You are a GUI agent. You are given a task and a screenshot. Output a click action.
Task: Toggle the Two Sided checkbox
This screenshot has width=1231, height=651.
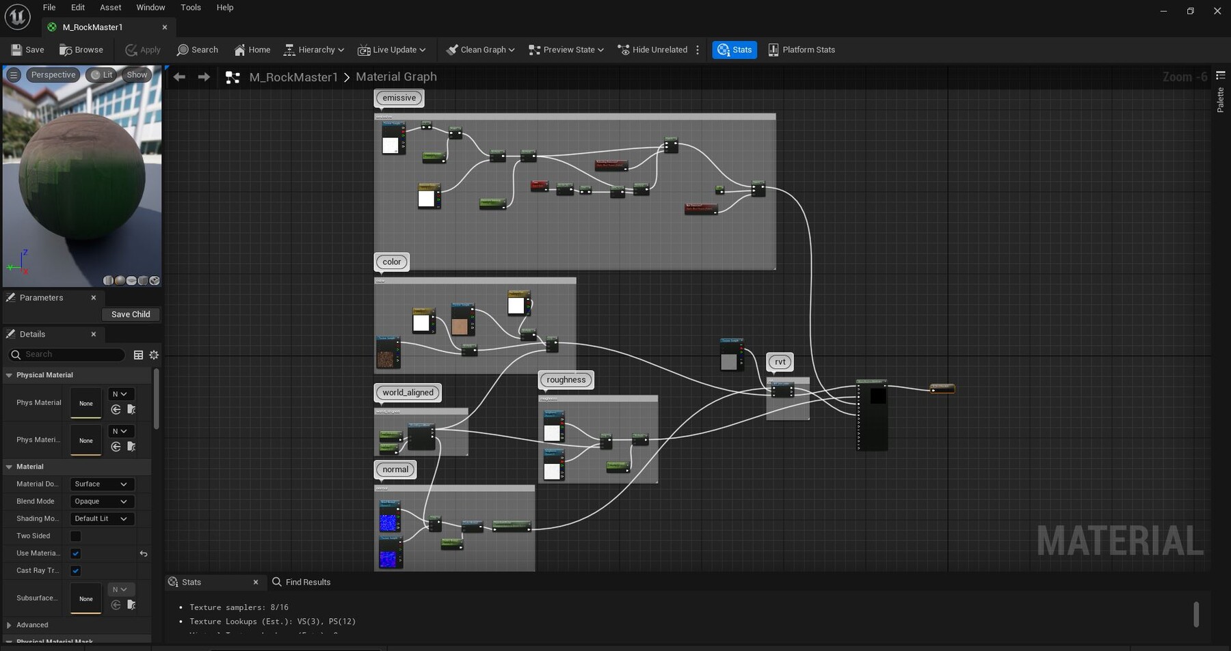(x=76, y=536)
